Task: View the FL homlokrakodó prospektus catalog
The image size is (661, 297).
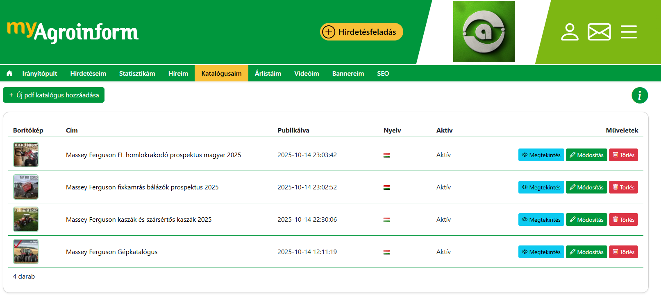Action: tap(541, 155)
